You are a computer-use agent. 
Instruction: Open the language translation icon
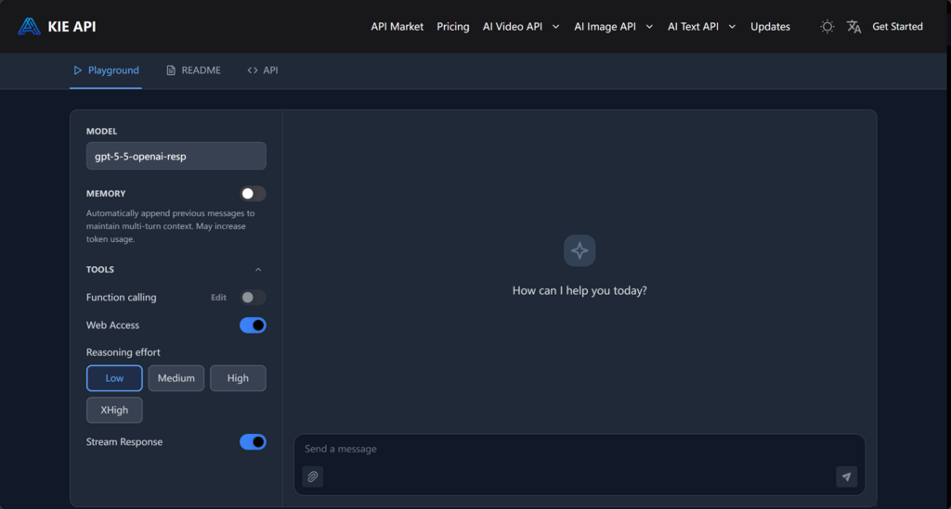854,27
